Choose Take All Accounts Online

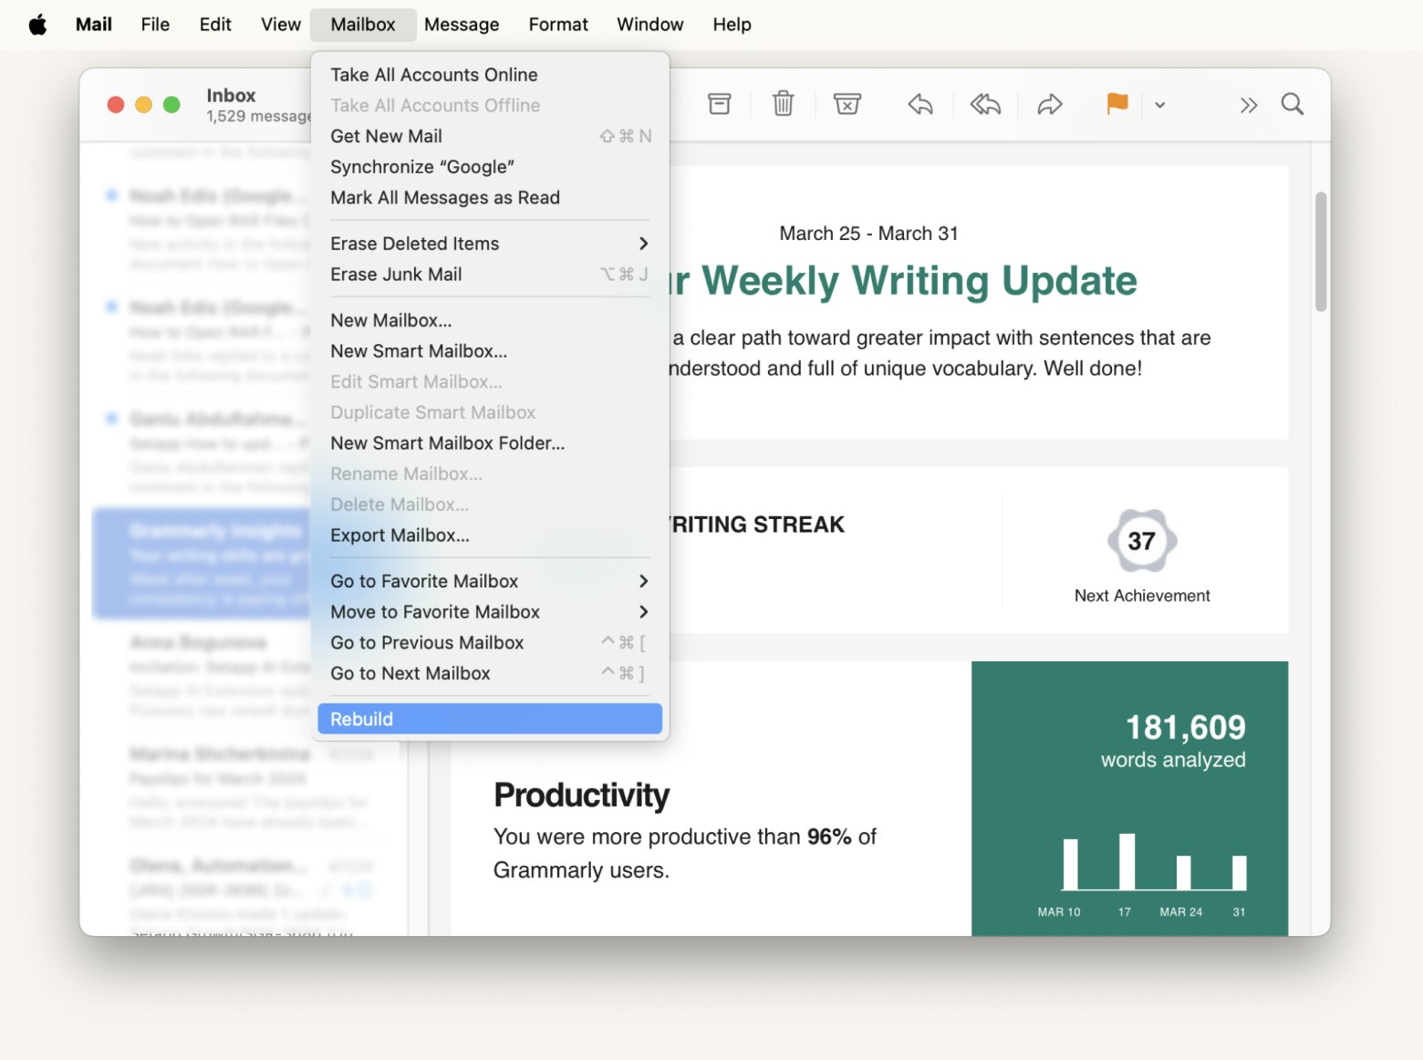coord(490,75)
